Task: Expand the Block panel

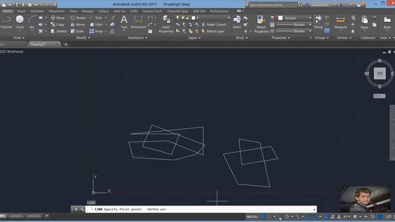Action: (x=241, y=38)
